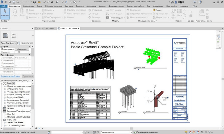Click the Лестница (Stair) tool
Viewport: 224px width, 134px height.
pos(94,18)
